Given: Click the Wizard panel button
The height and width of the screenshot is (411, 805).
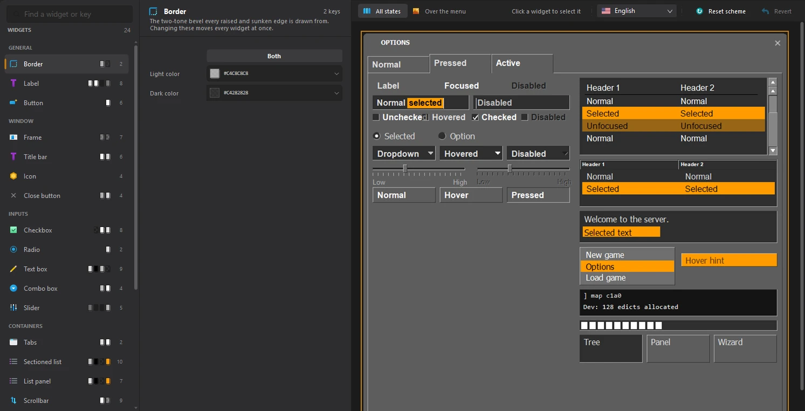Looking at the screenshot, I should (745, 348).
